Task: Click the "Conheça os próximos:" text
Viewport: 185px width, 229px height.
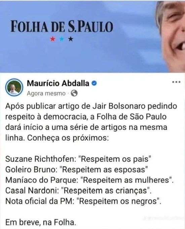Action: coord(68,138)
